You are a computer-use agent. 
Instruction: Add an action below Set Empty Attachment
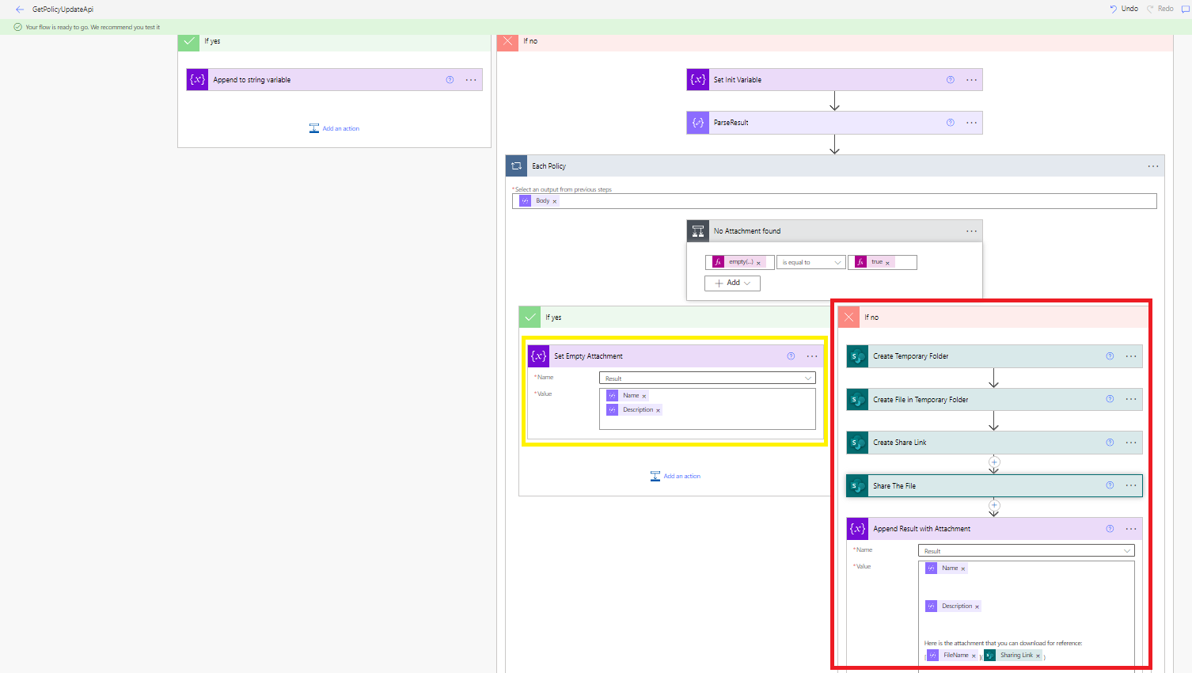point(675,476)
